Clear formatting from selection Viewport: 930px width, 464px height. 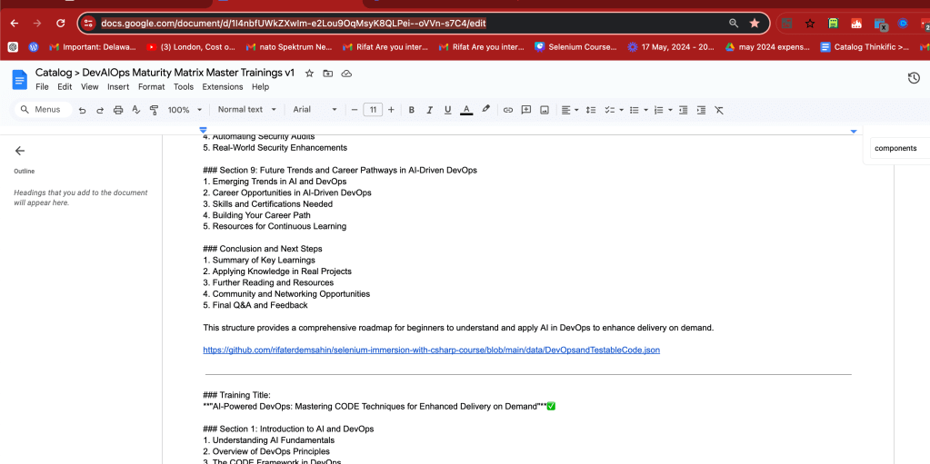click(719, 110)
